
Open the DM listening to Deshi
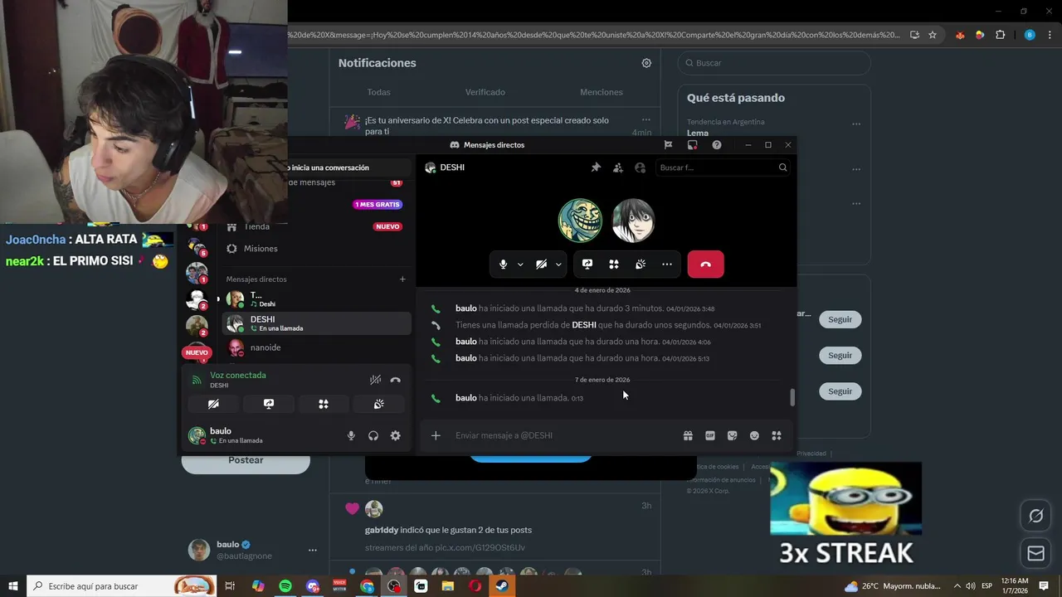pyautogui.click(x=318, y=299)
